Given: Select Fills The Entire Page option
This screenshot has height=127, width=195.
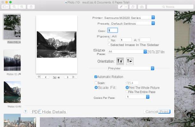Looking at the screenshot, I should coord(127,91).
